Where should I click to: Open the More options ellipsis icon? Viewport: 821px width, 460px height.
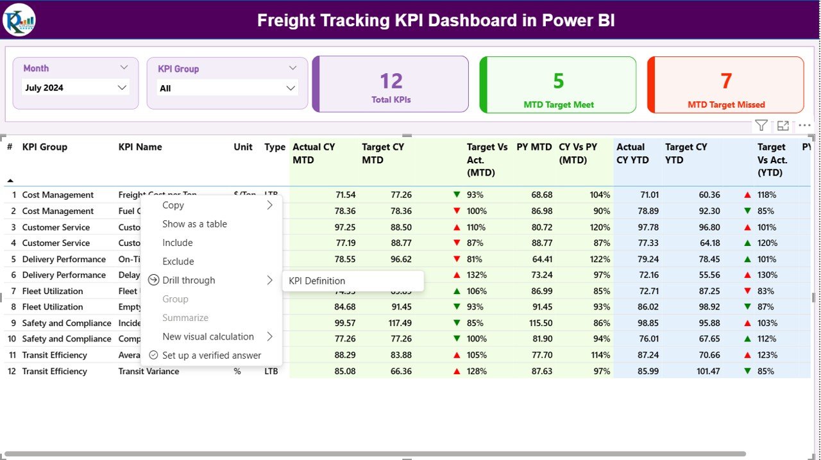tap(804, 126)
